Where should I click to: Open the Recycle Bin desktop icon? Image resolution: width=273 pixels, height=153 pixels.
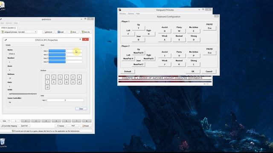[x=3, y=143]
